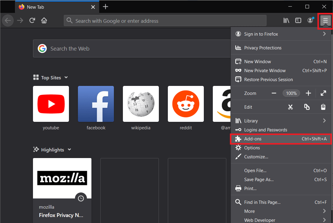The height and width of the screenshot is (223, 333).
Task: Open Add-ons from the menu
Action: (281, 139)
